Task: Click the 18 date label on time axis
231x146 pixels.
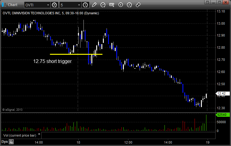Action: [78, 142]
